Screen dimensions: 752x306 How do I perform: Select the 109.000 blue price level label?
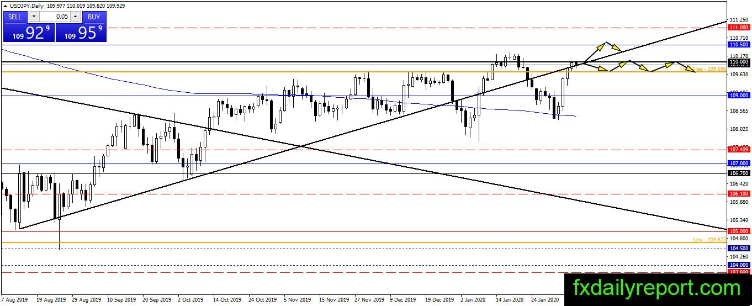[x=739, y=96]
